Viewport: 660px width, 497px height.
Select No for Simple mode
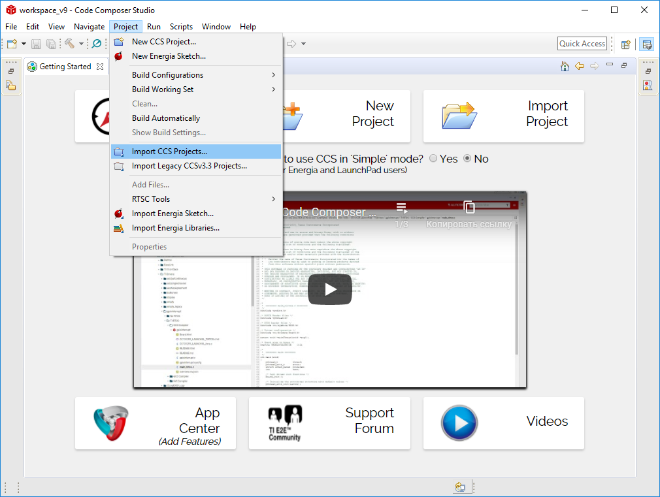click(467, 158)
